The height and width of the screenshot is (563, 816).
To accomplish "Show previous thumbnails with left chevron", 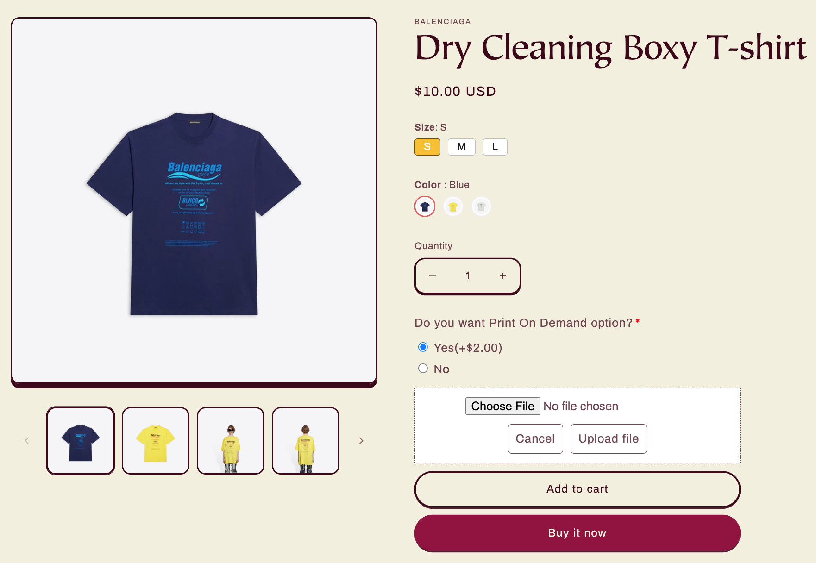I will coord(27,441).
